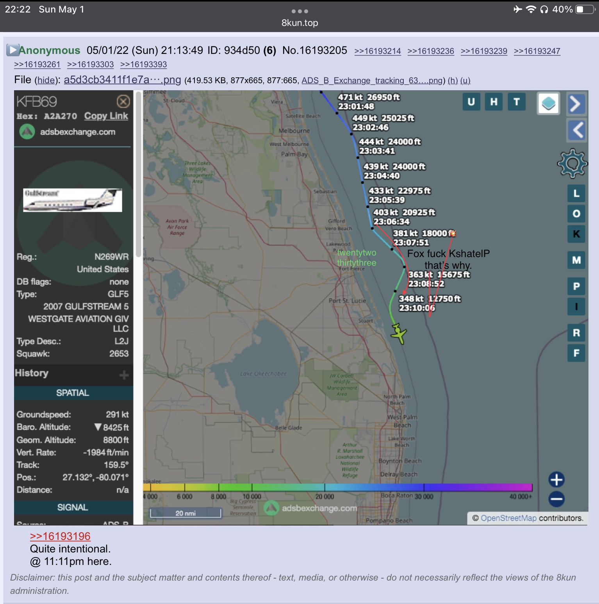Screen dimensions: 599x604
Task: Click the right chevron map button
Action: click(x=576, y=104)
